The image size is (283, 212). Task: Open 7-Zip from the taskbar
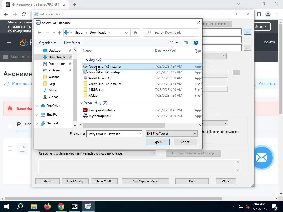(x=75, y=206)
